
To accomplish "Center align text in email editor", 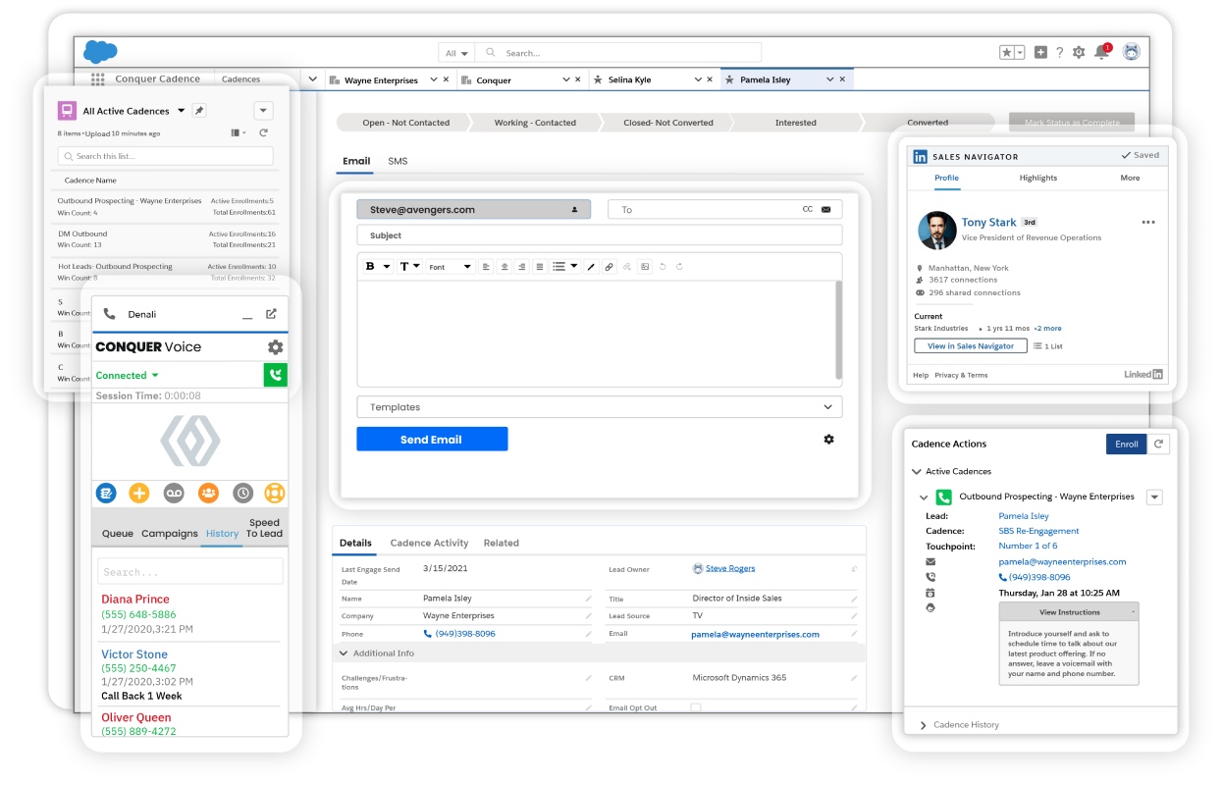I will [x=505, y=267].
